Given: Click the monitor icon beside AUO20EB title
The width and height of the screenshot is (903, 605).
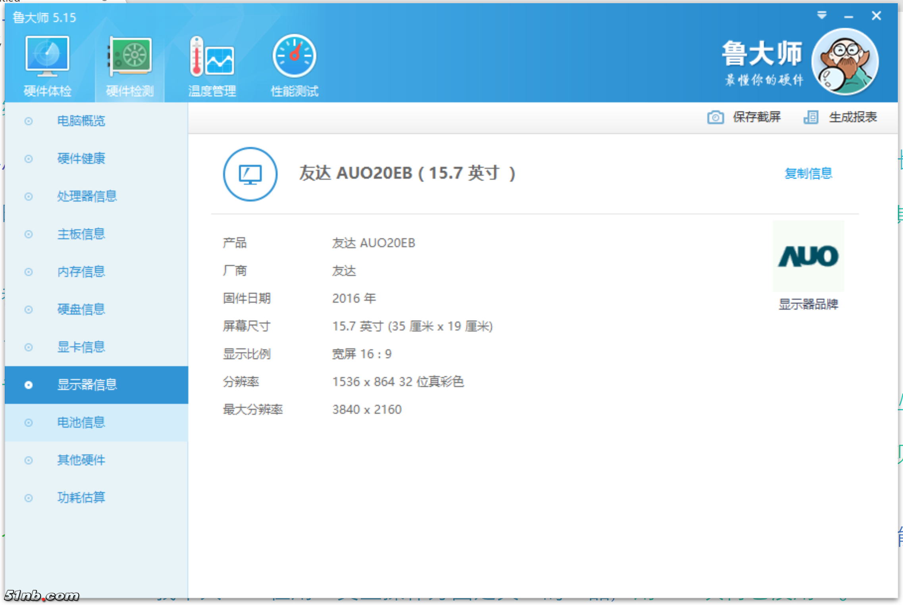Looking at the screenshot, I should coord(250,175).
